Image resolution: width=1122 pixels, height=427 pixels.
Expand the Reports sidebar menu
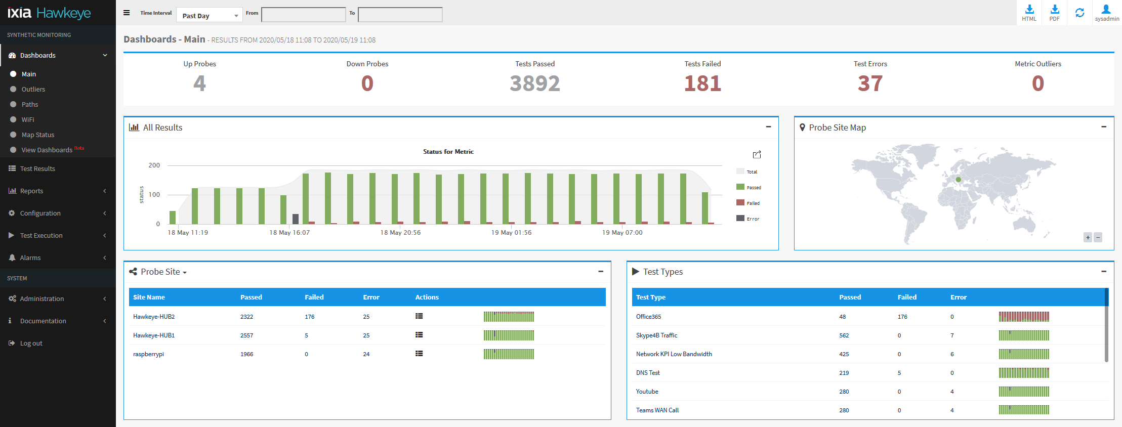click(x=58, y=191)
